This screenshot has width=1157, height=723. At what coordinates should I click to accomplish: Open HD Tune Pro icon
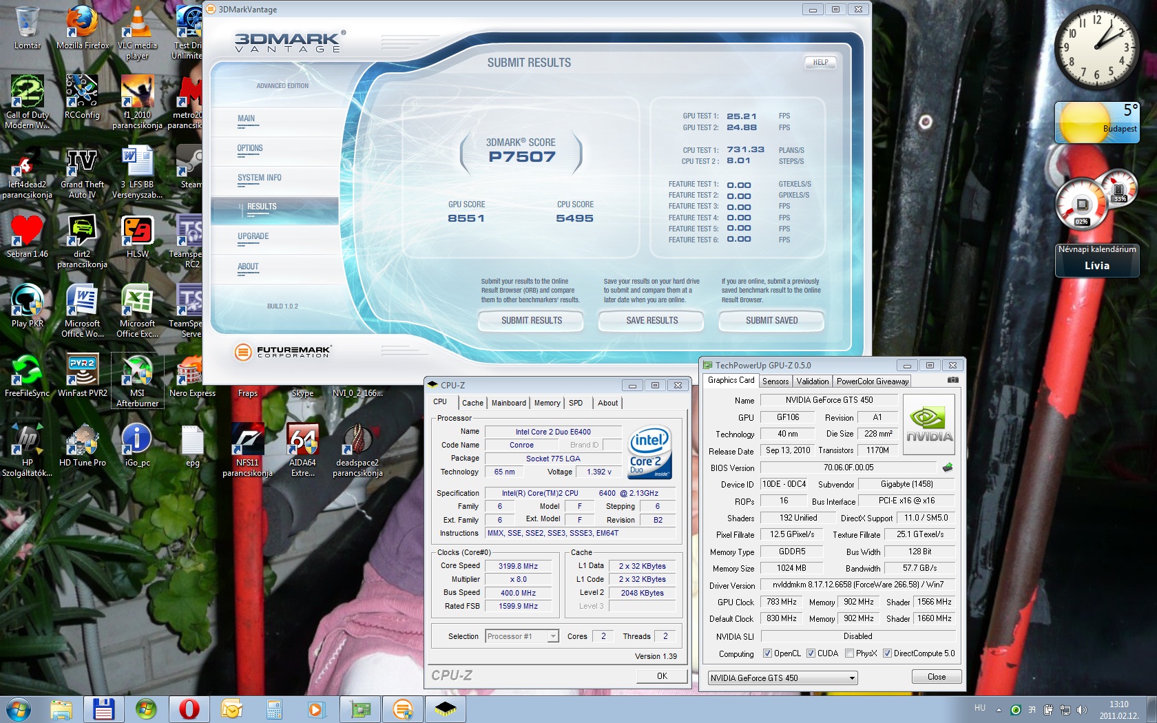tap(82, 445)
